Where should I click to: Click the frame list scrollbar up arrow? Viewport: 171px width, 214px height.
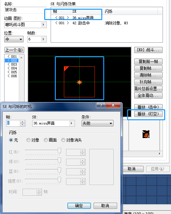tap(21, 58)
